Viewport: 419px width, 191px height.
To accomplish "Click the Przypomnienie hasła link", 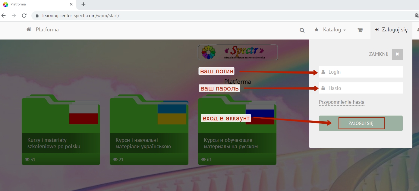I will click(342, 102).
